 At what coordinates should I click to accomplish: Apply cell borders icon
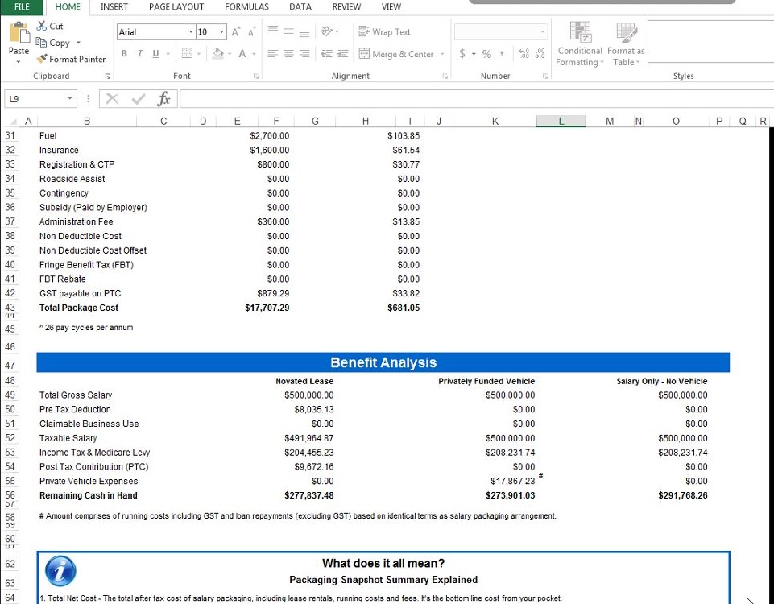(186, 53)
